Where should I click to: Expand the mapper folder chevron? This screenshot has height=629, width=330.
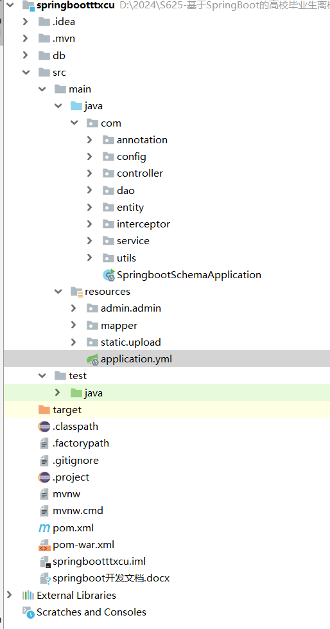74,325
